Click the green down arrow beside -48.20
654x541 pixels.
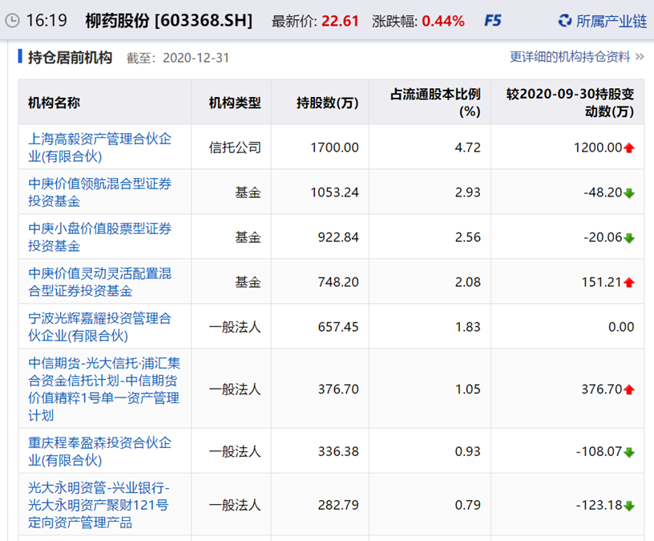point(629,192)
